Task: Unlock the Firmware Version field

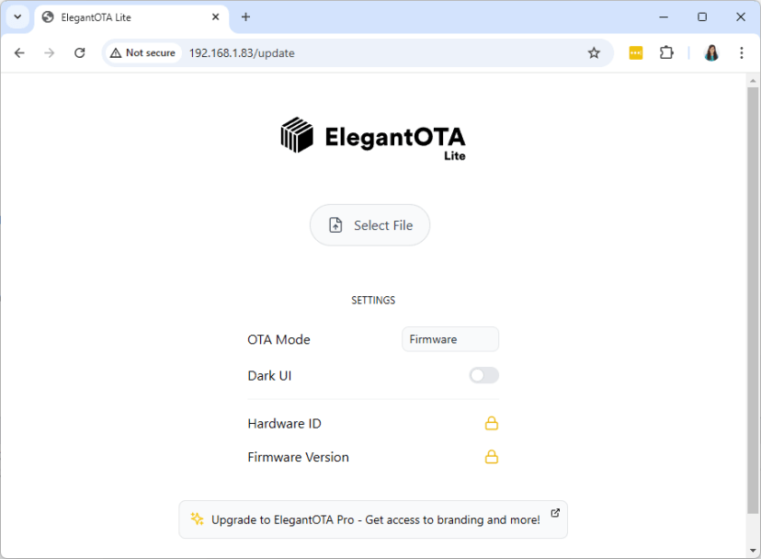Action: pos(492,457)
